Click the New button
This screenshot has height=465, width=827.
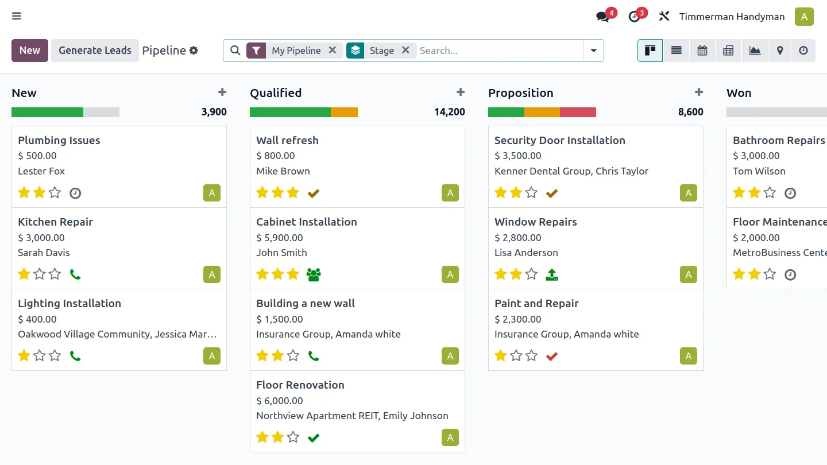point(30,51)
